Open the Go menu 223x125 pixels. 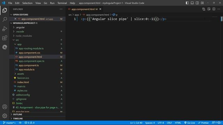[45, 3]
